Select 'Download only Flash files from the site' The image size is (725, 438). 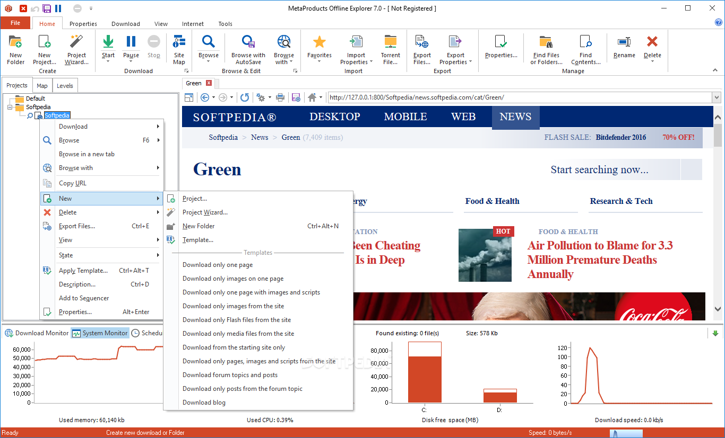258,320
